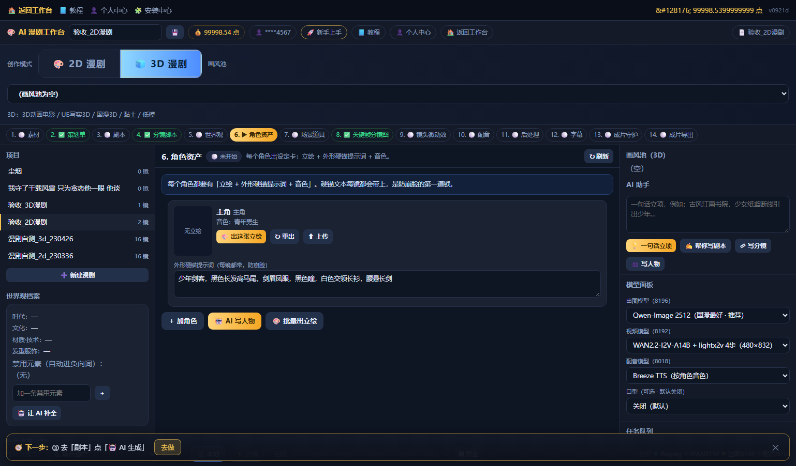796x466 pixels.
Task: Click the AI 写人物 button below character card
Action: [x=235, y=321]
